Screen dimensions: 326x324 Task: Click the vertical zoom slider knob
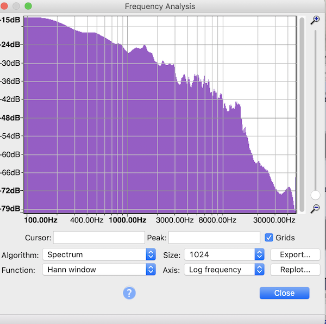[315, 195]
